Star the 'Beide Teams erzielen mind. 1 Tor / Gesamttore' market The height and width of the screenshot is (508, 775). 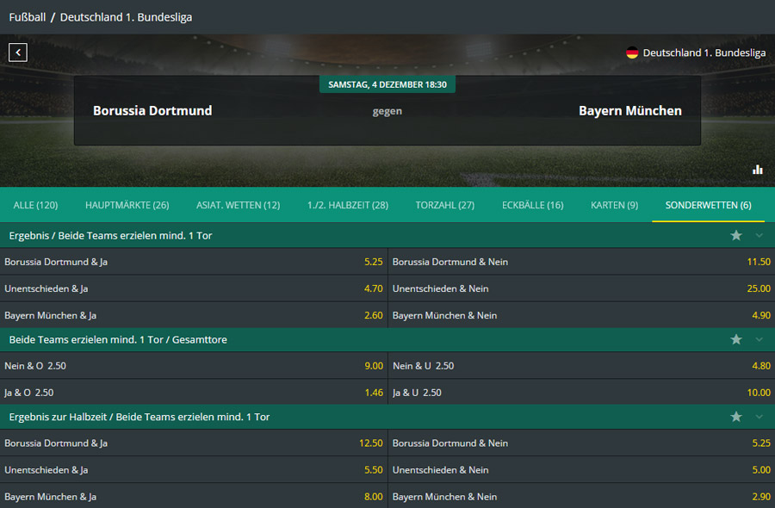(x=736, y=339)
